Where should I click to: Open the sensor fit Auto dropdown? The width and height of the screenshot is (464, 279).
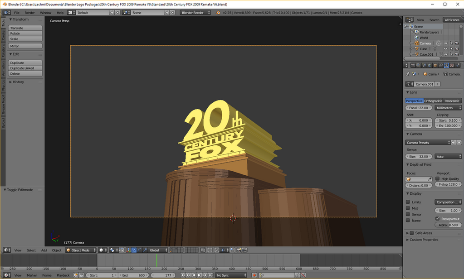[x=448, y=156]
